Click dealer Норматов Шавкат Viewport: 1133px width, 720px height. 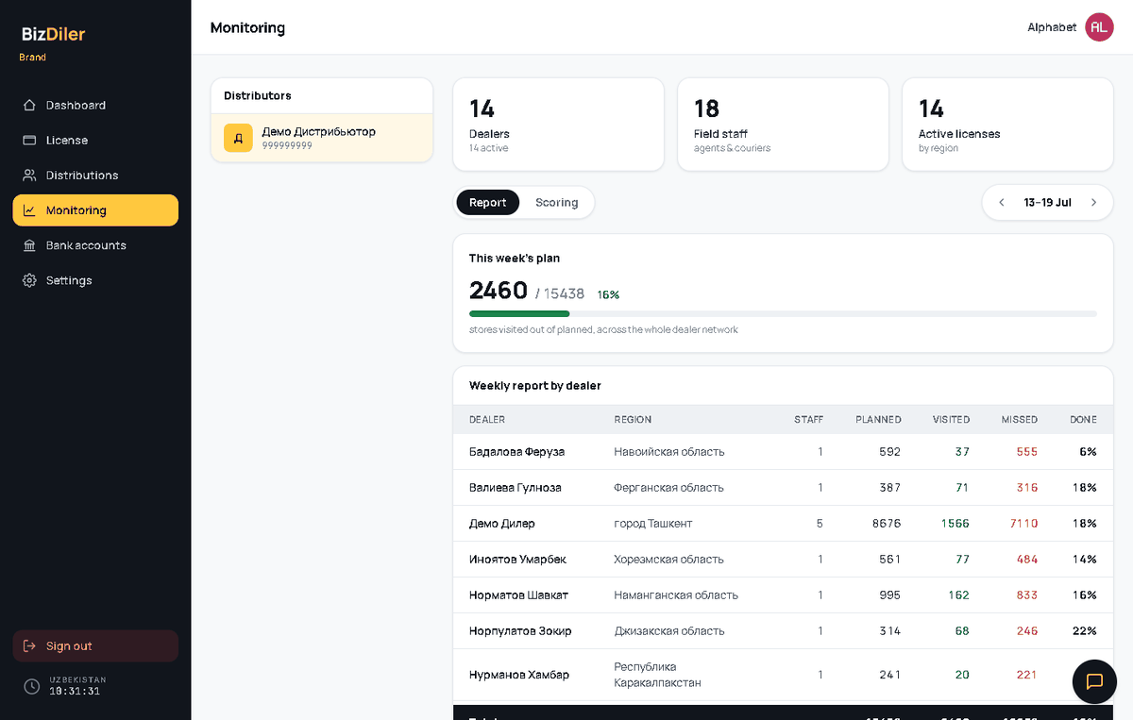coord(518,595)
